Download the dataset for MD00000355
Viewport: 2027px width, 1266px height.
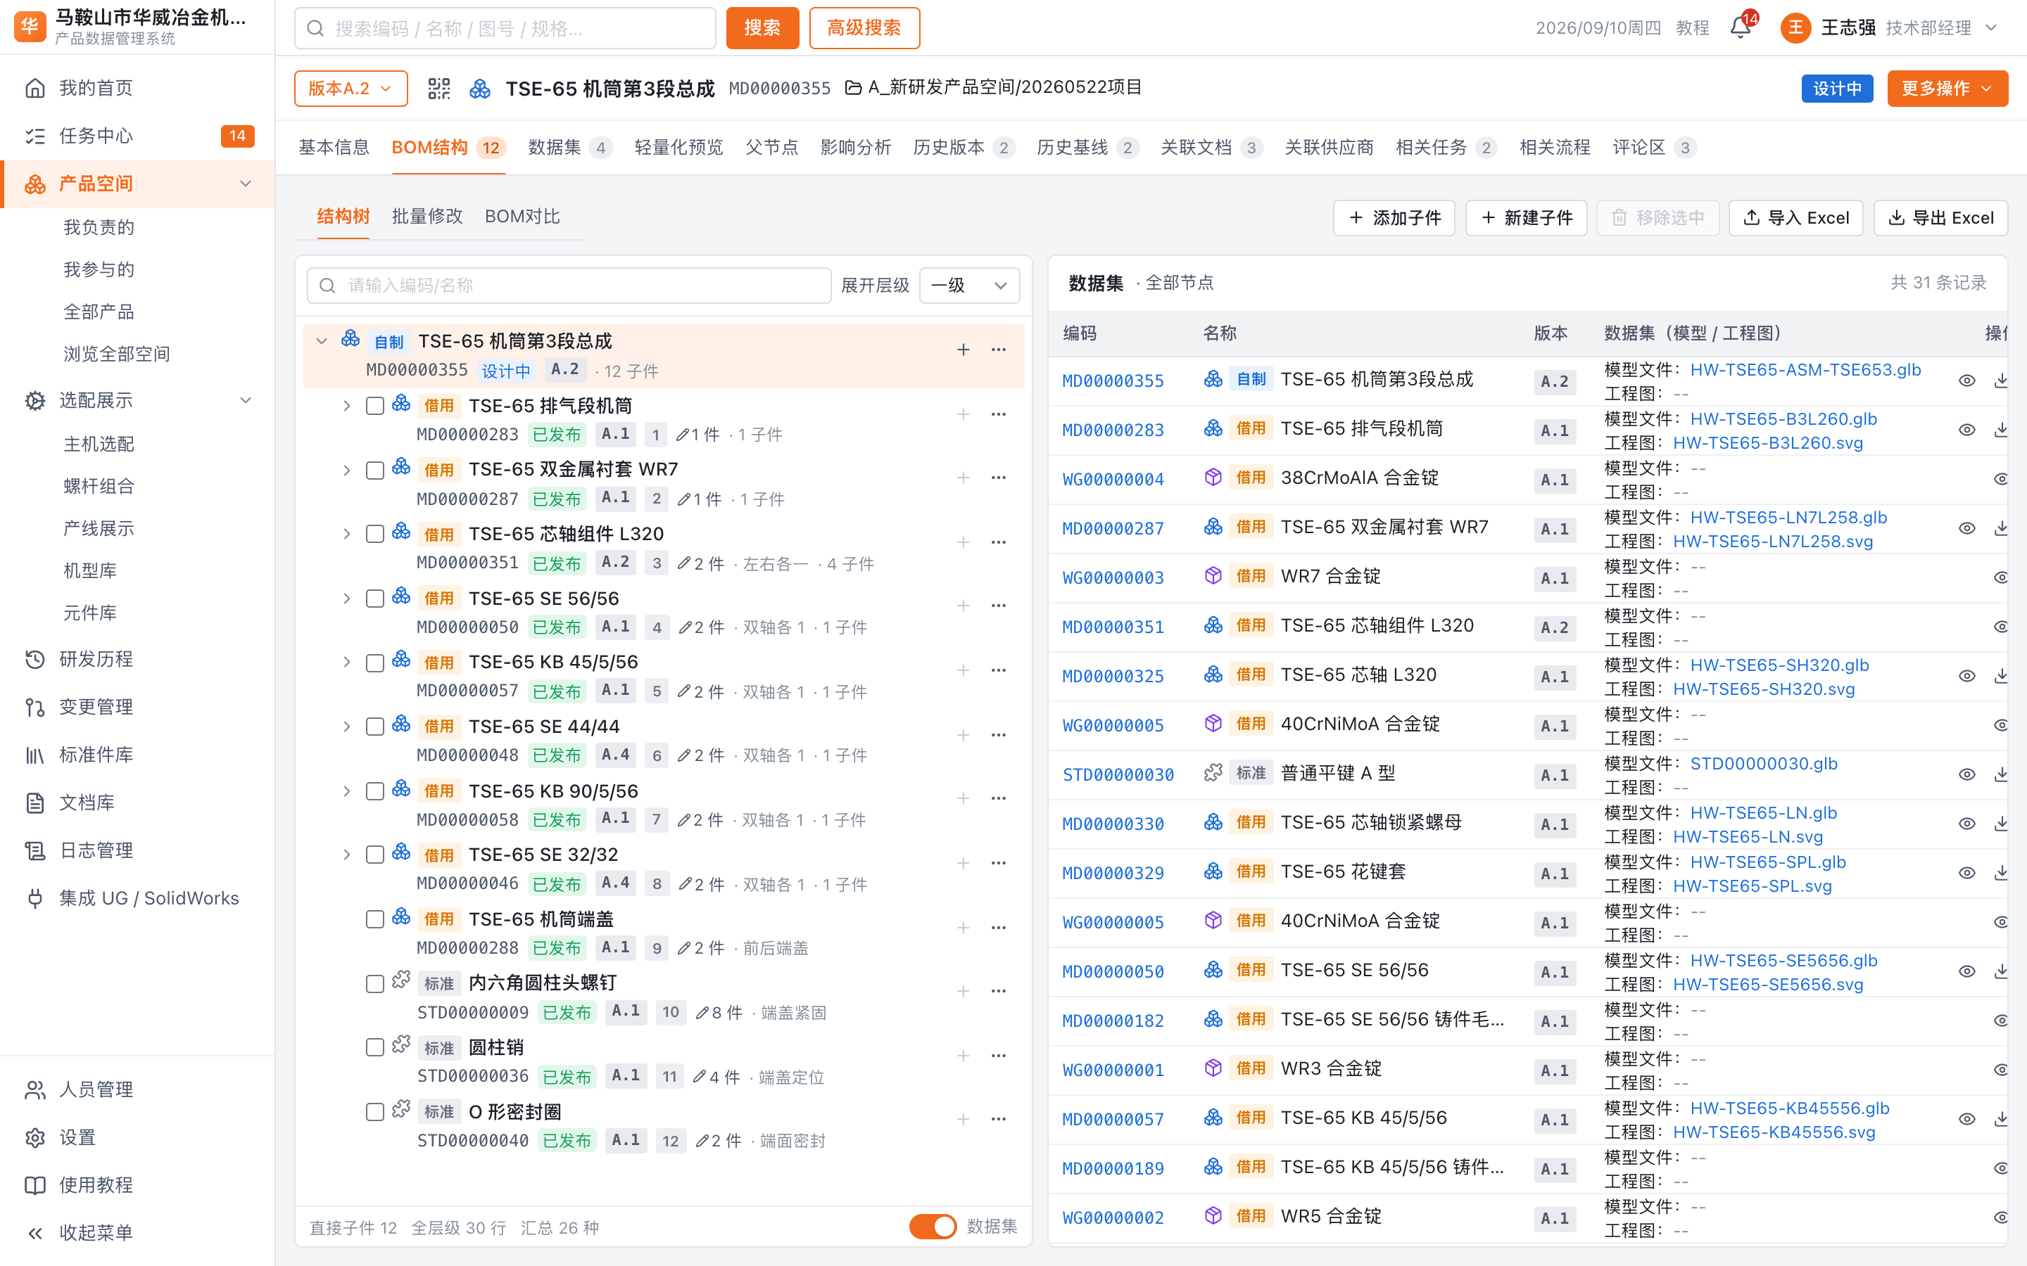click(x=2001, y=381)
